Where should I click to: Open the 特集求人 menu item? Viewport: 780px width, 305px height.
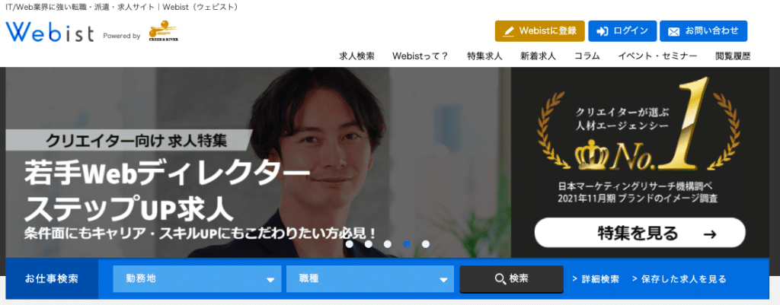tap(484, 56)
